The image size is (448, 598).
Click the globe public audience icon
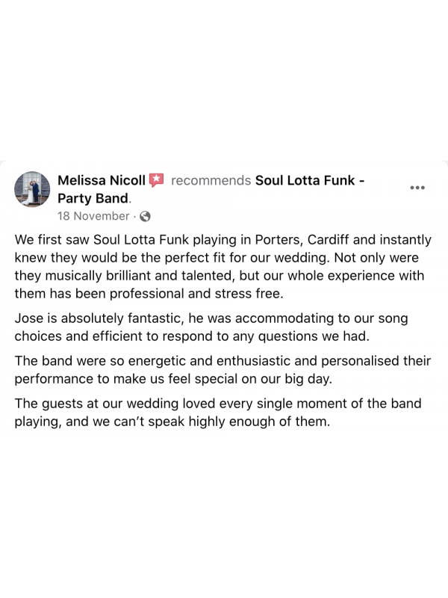(x=145, y=217)
